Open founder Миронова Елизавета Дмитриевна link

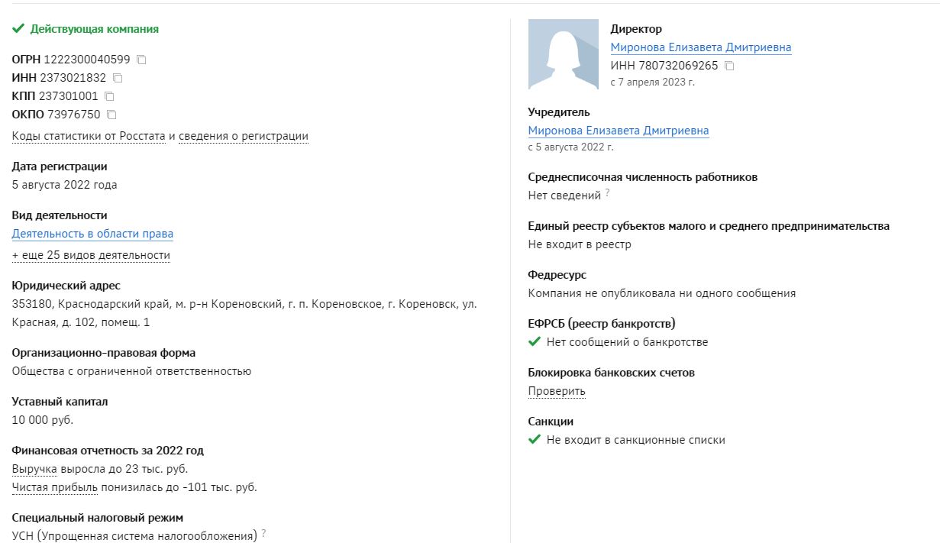[x=618, y=131]
